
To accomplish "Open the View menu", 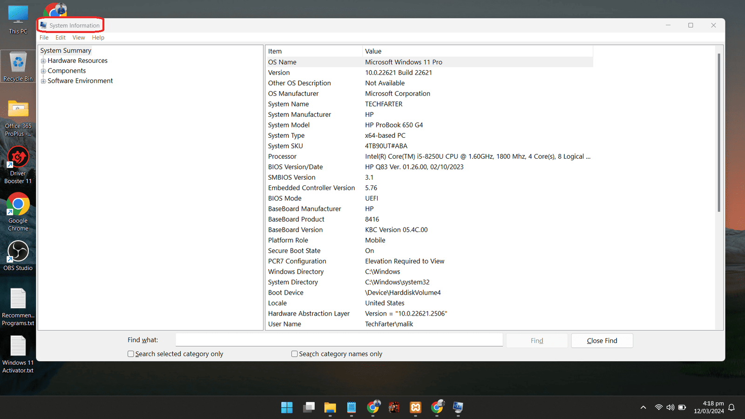I will (79, 38).
